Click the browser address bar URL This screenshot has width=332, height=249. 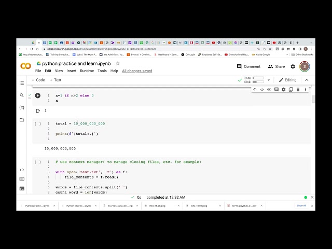(x=102, y=49)
